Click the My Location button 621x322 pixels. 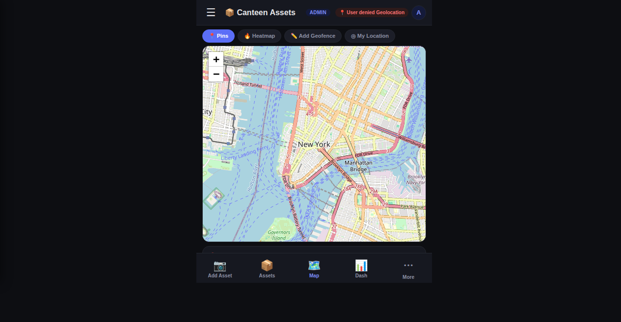(370, 36)
